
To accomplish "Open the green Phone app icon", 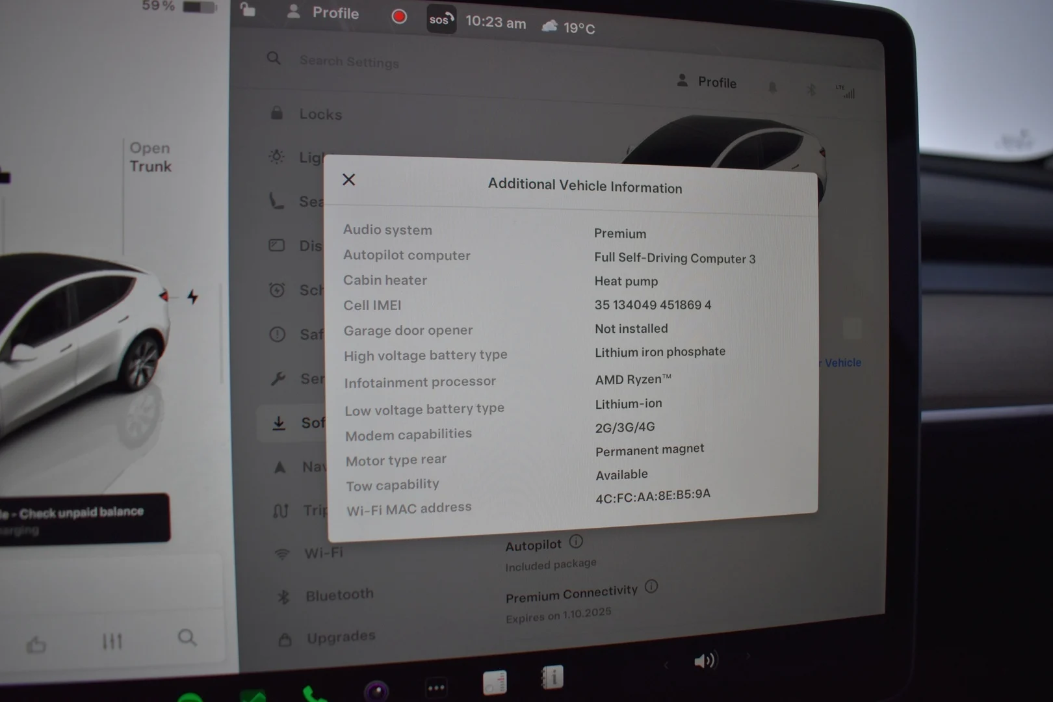I will [x=315, y=694].
